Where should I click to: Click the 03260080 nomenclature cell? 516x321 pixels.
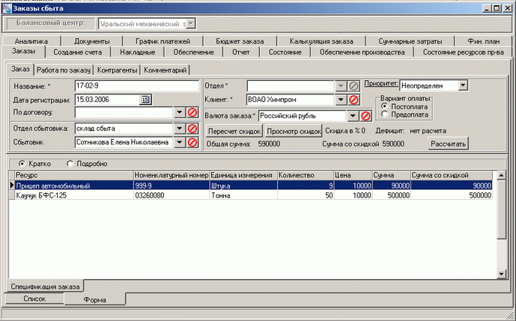pyautogui.click(x=172, y=195)
